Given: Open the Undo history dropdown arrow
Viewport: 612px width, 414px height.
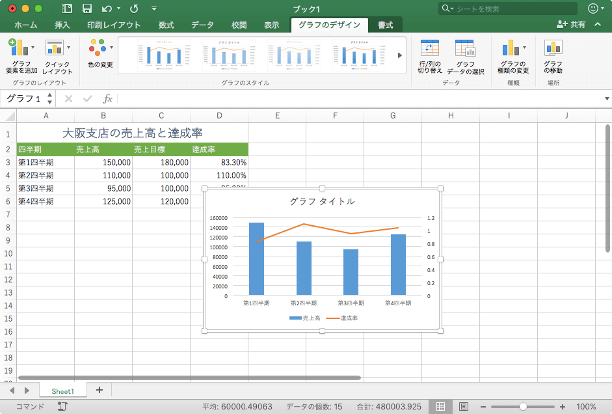Looking at the screenshot, I should (x=118, y=8).
